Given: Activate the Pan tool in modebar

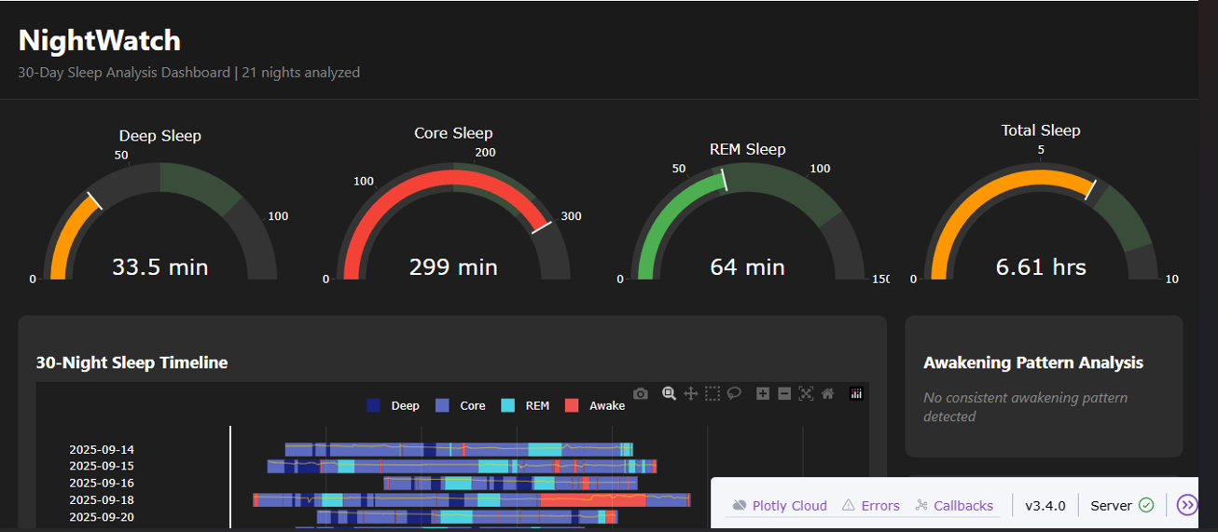Looking at the screenshot, I should 690,394.
